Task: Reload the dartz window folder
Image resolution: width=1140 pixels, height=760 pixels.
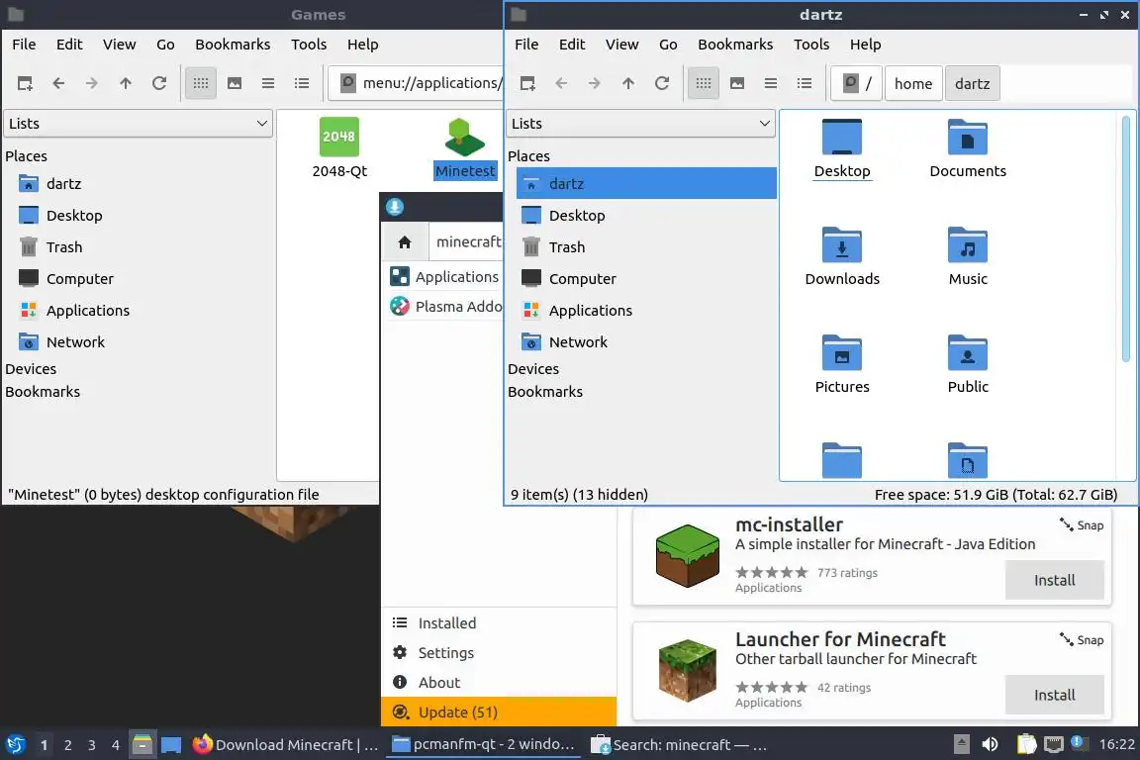Action: 662,83
